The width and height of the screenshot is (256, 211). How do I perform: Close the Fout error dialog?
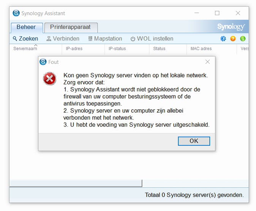click(x=207, y=62)
